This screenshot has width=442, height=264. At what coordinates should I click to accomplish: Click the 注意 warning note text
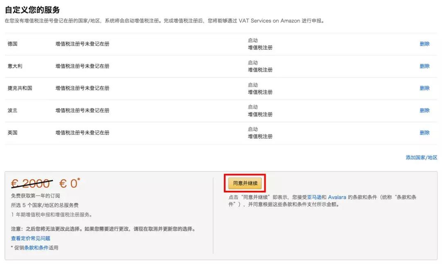pos(104,229)
